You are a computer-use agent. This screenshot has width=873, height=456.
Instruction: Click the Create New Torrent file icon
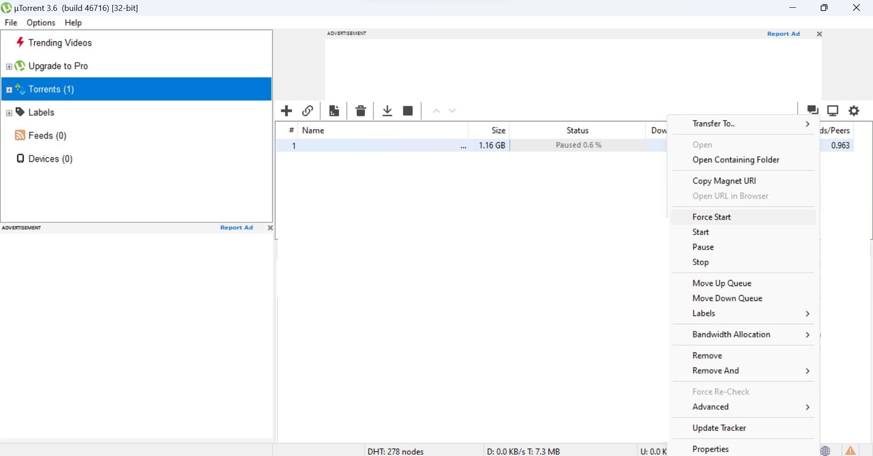click(334, 110)
